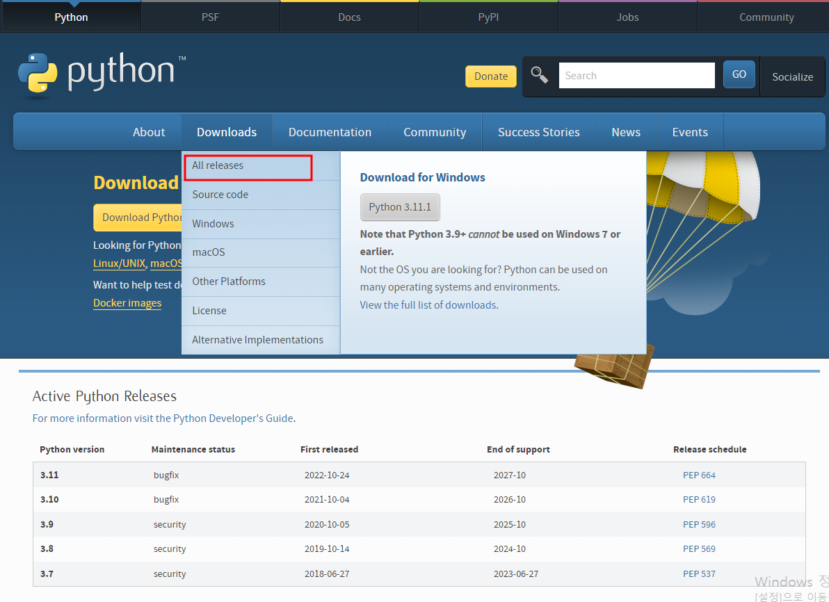Open About in main navigation
Screen dimensions: 829x602
[149, 132]
